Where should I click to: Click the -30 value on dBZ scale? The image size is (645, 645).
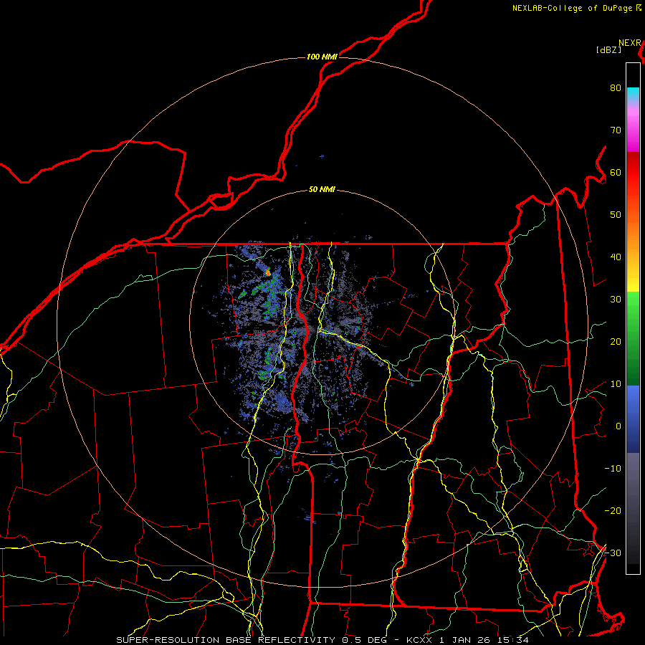(613, 553)
